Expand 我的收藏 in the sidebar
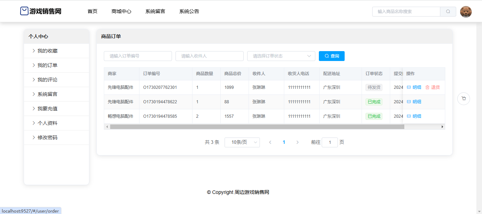 coord(47,51)
